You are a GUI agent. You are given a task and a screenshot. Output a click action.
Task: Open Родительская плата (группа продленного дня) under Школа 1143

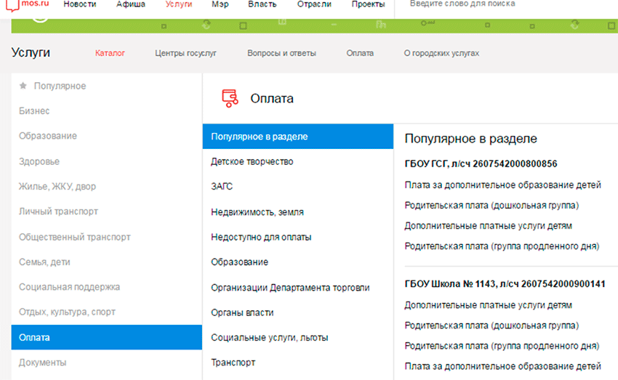click(502, 346)
